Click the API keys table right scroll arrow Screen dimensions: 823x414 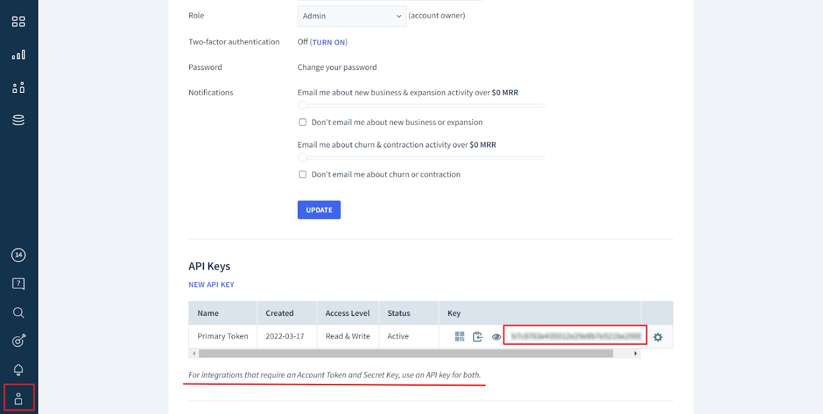(635, 353)
